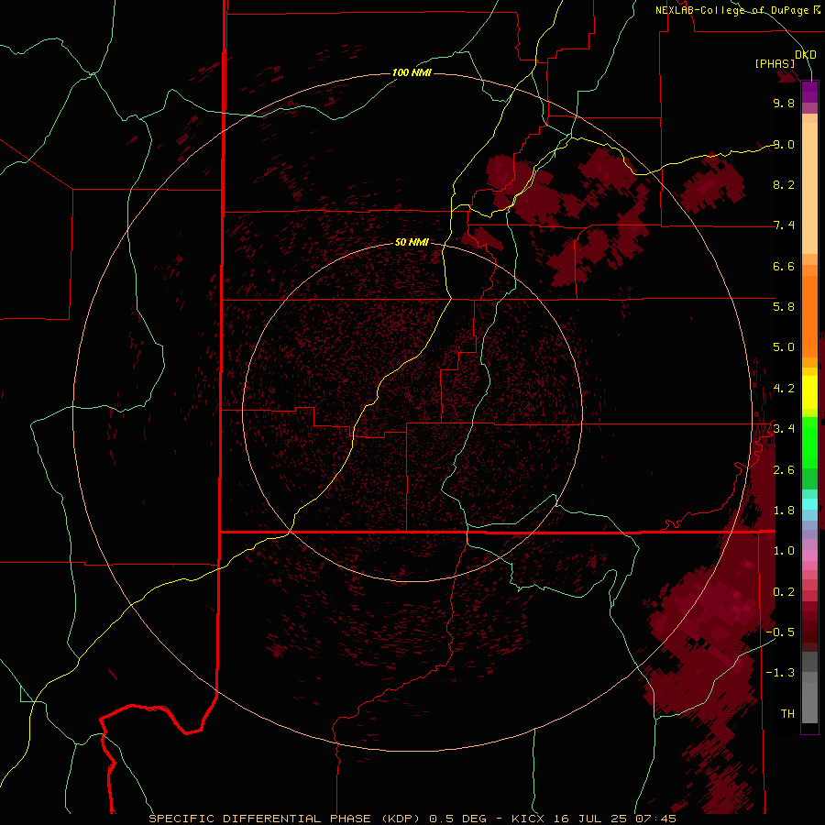Click the 1.0 scale label

[784, 551]
